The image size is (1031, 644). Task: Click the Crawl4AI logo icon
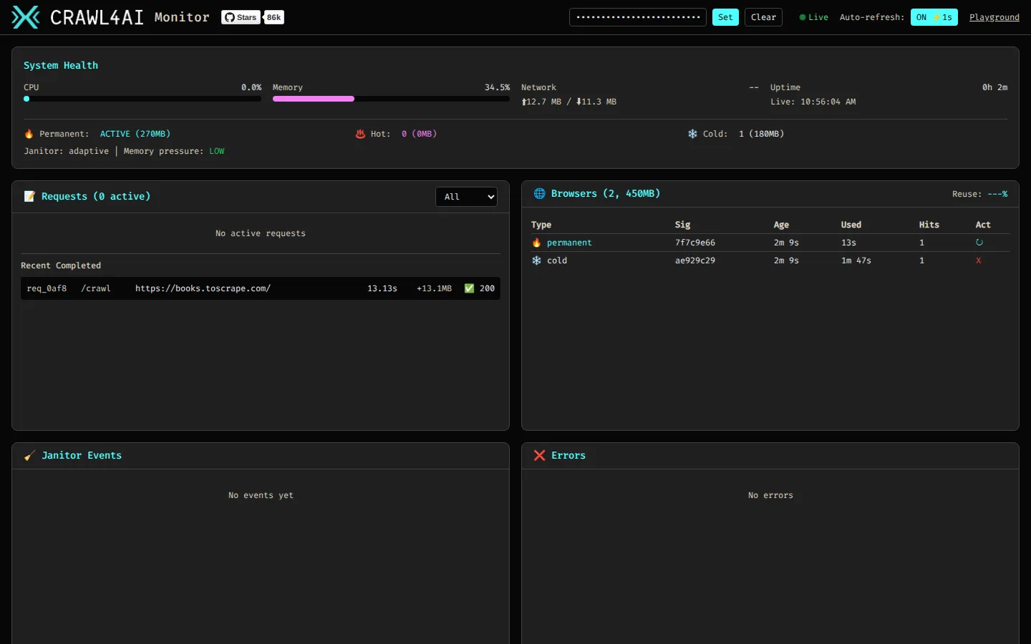point(26,17)
